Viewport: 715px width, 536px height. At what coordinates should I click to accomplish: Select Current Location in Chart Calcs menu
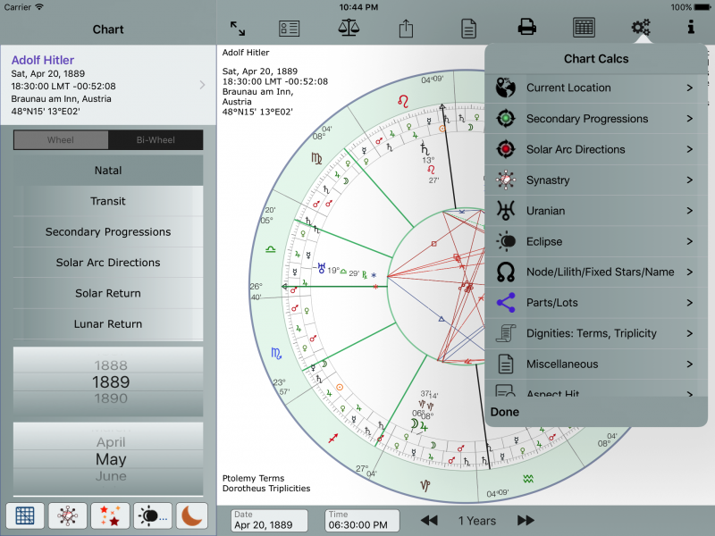pos(594,88)
